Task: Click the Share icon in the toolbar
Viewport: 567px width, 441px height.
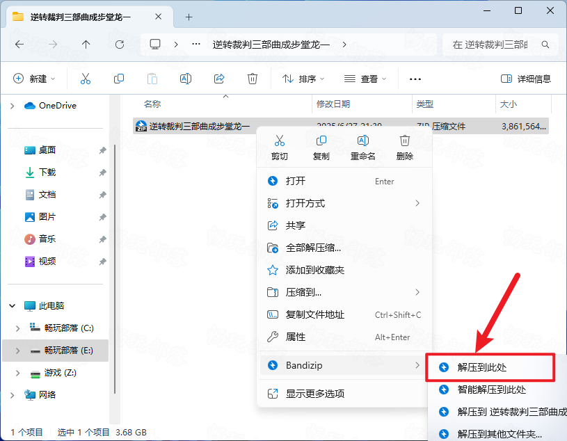Action: coord(219,79)
